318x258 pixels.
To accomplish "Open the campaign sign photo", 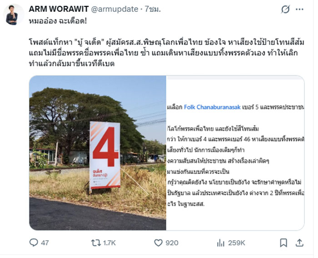I will [x=98, y=153].
